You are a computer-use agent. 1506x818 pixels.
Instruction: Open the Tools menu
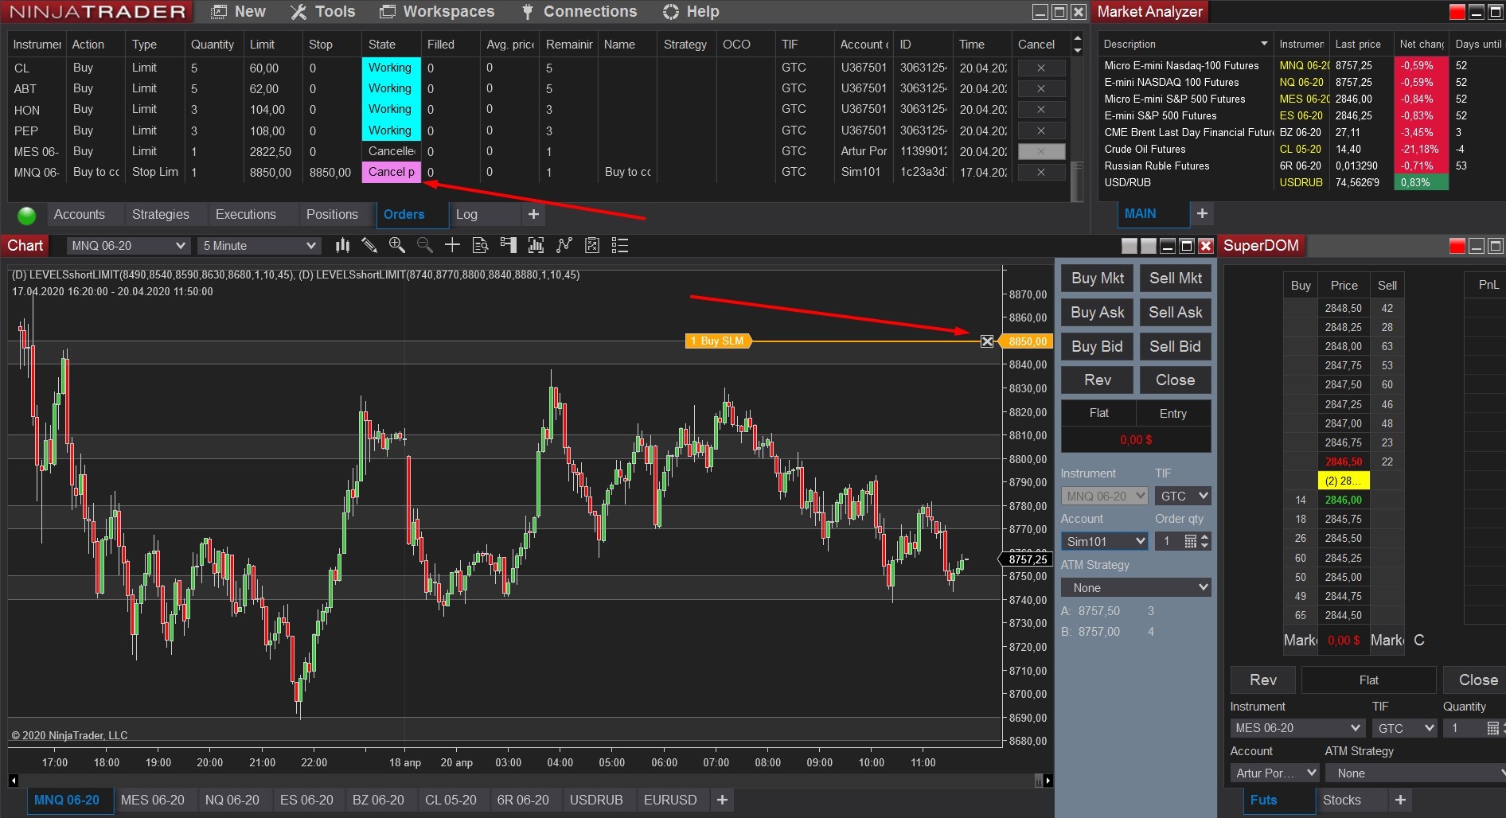pos(323,11)
